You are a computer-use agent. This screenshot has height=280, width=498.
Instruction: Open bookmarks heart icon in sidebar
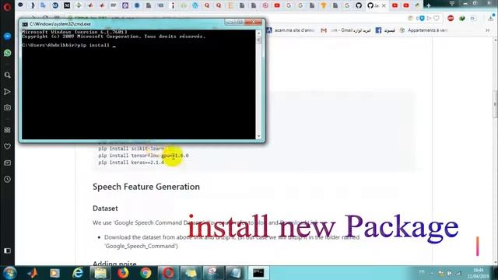pos(7,146)
